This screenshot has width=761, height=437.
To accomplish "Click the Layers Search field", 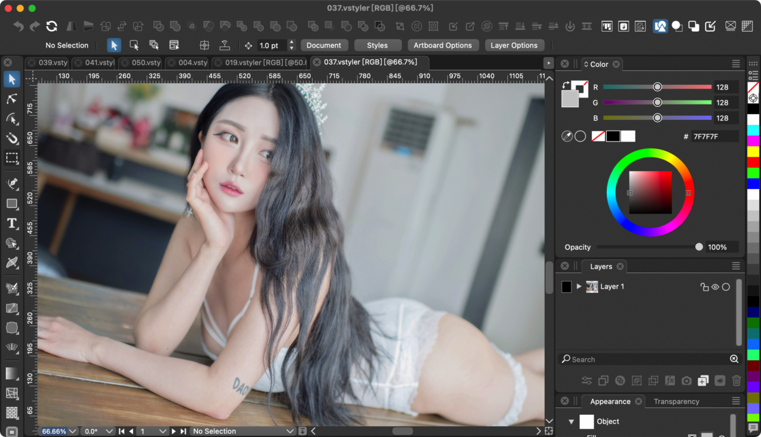I will point(649,359).
